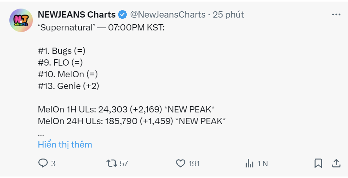
Task: Open the reply icon on tweet
Action: tap(43, 163)
